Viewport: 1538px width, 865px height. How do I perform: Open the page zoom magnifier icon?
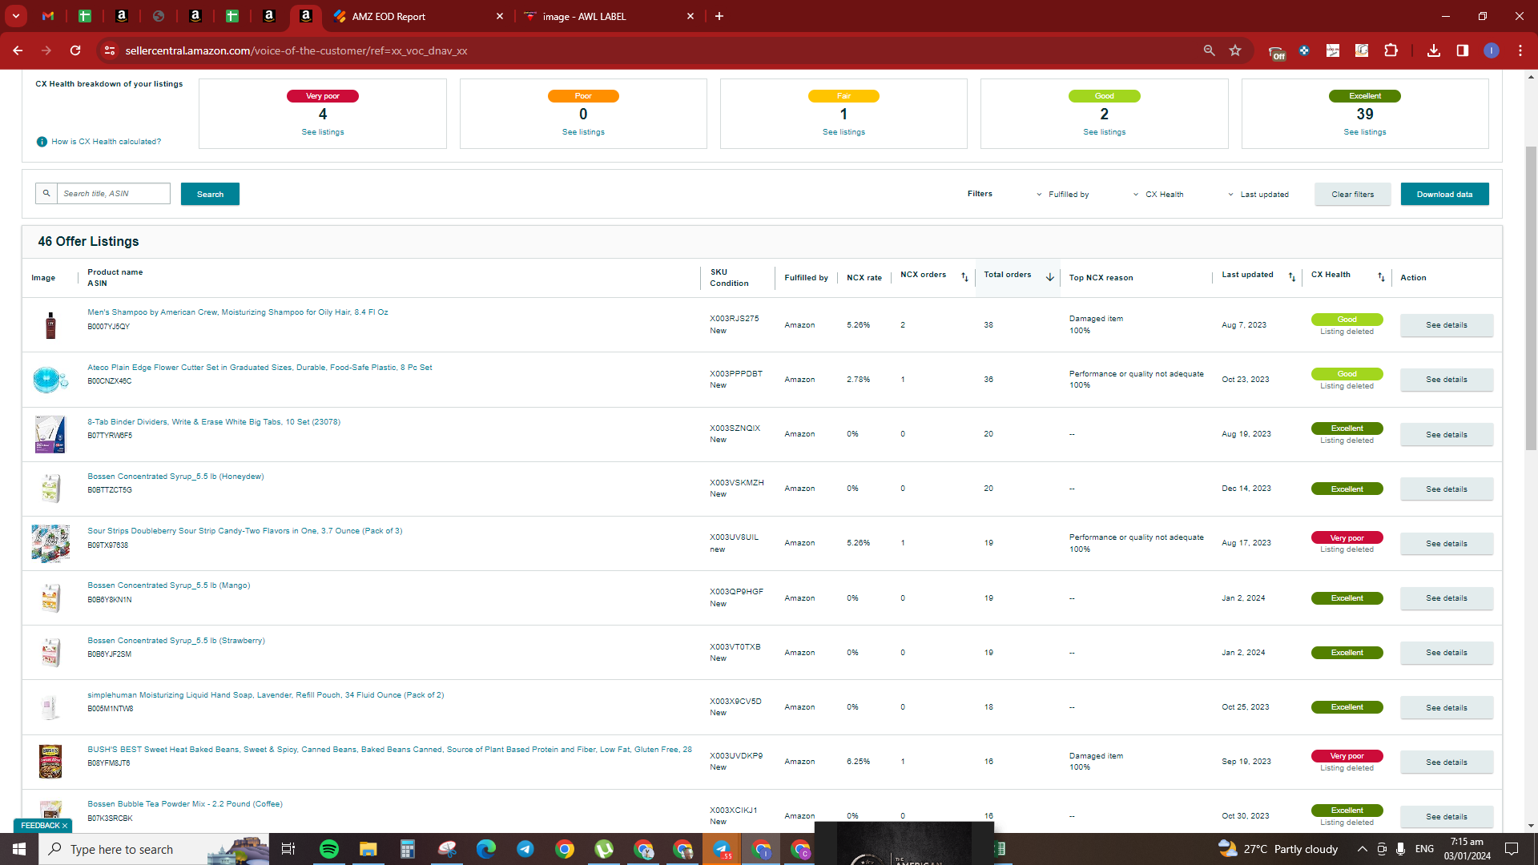(x=1210, y=50)
